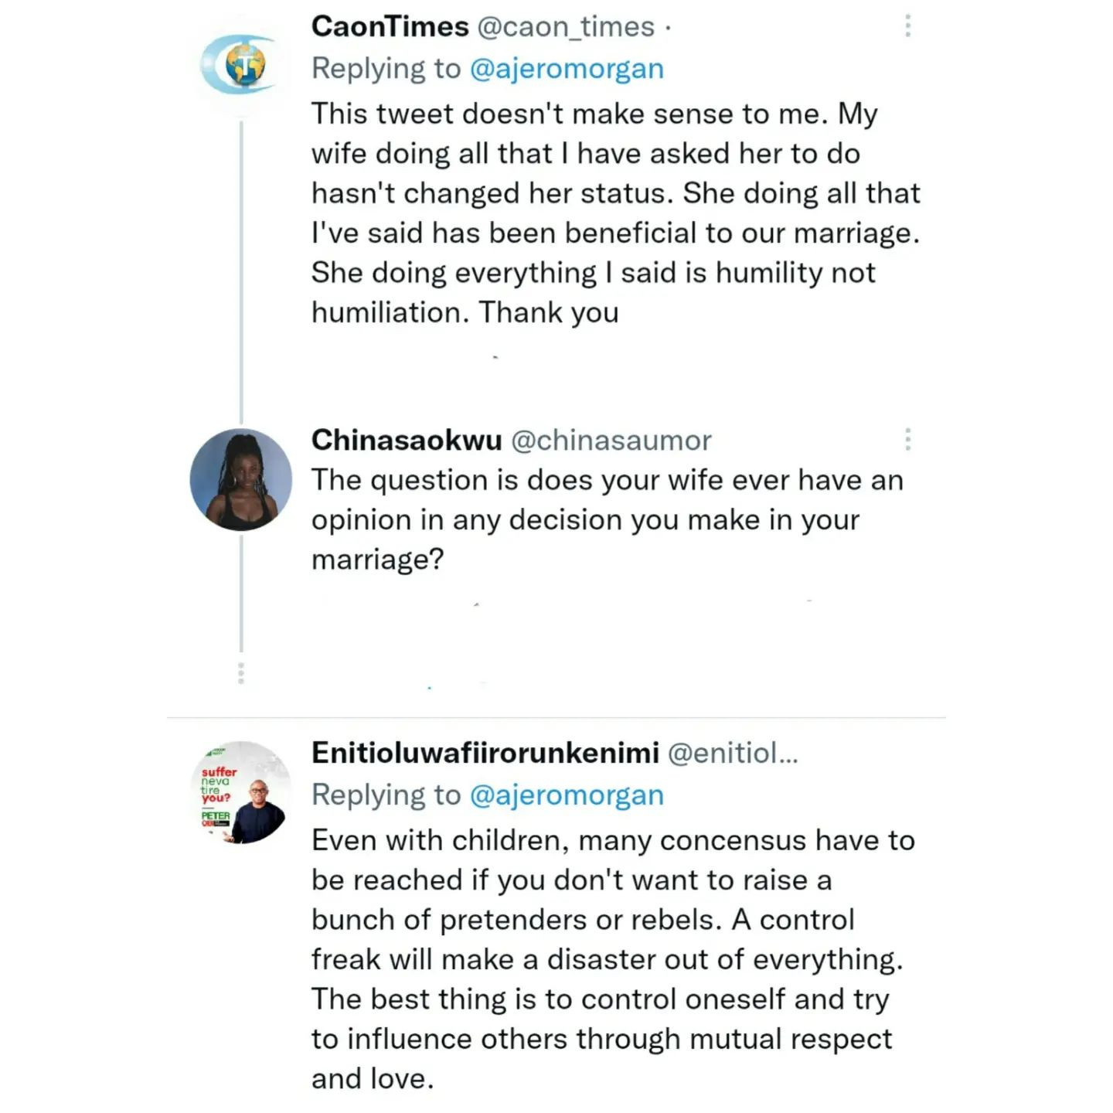Open the three-dot menu on Chinasaokwu's tweet
Screen dimensions: 1113x1113
(x=907, y=440)
